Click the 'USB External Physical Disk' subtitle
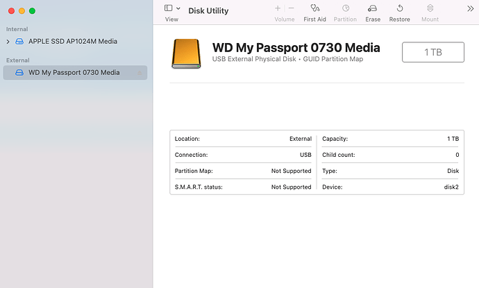Image resolution: width=479 pixels, height=288 pixels. coord(254,59)
